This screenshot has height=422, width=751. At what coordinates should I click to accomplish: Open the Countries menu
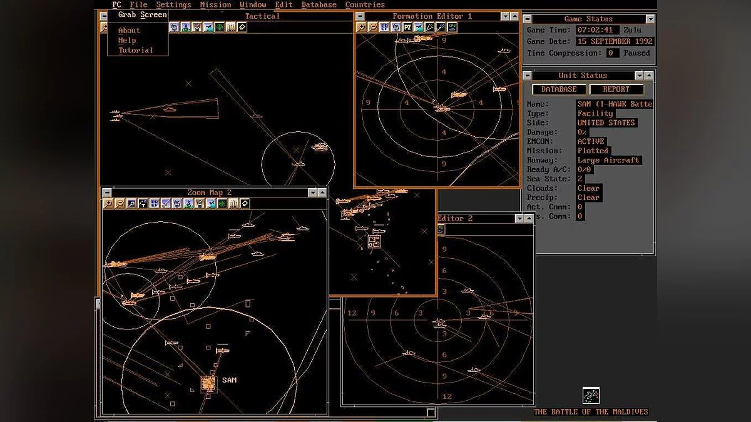(365, 4)
